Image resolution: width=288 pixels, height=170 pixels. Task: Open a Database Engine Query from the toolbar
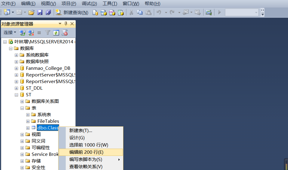(x=95, y=12)
